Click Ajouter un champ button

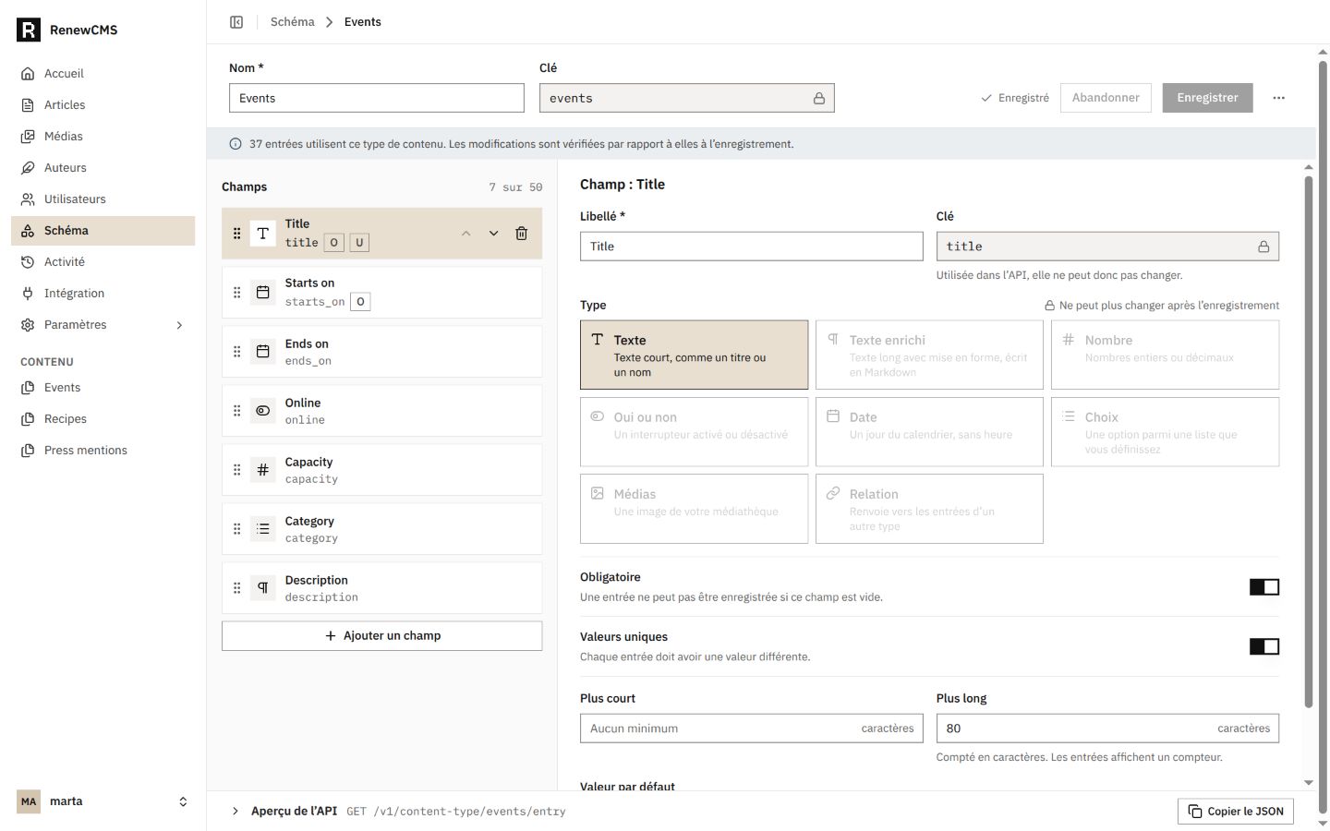click(x=381, y=636)
